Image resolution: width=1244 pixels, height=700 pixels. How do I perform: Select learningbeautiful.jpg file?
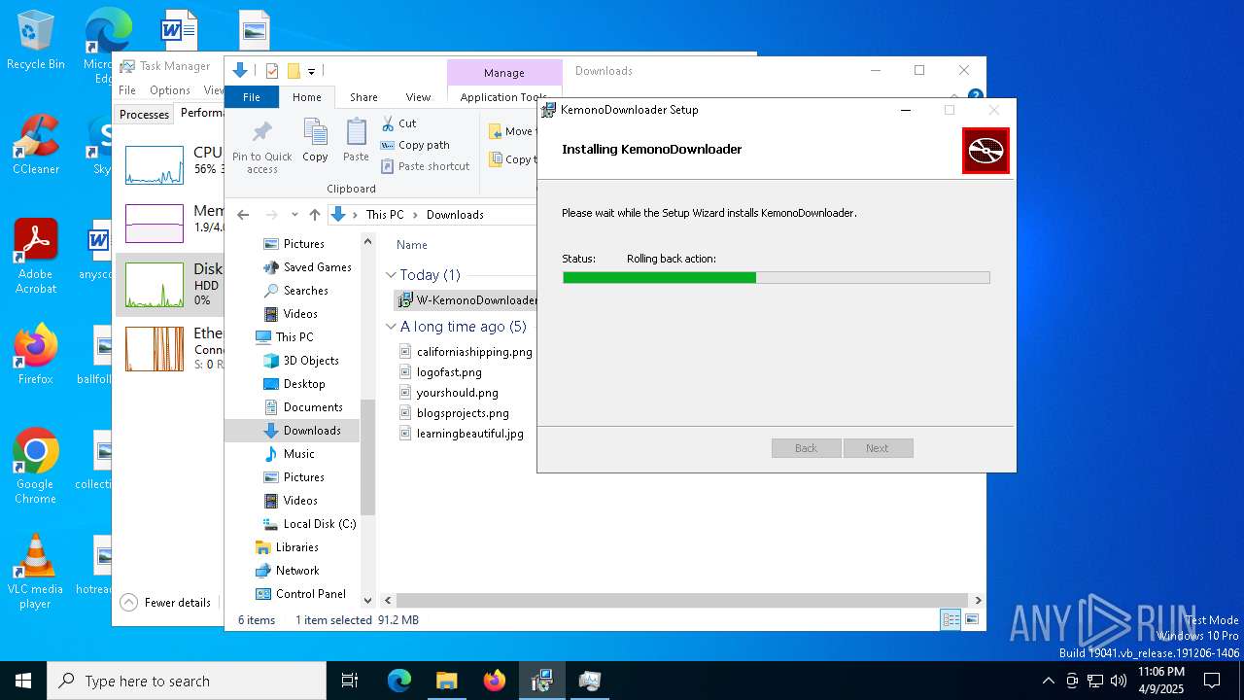(x=462, y=434)
